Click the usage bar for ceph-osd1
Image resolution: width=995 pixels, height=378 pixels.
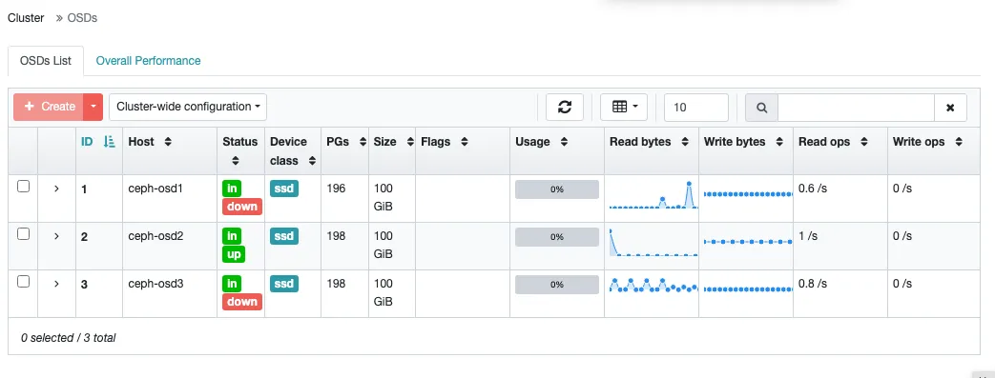pyautogui.click(x=556, y=189)
